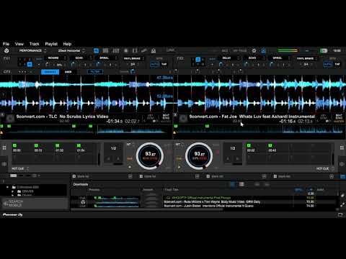This screenshot has width=346, height=259.
Task: Toggle deck 1 master tempo MT
Action: tap(129, 145)
